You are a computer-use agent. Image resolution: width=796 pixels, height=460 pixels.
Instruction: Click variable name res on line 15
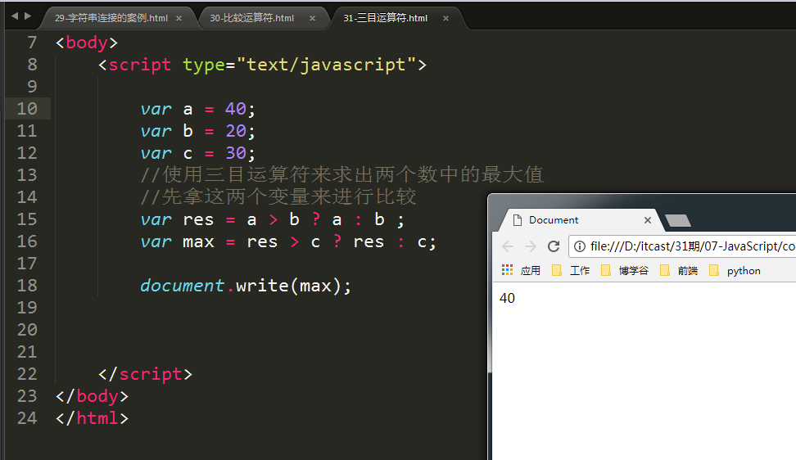pos(198,220)
